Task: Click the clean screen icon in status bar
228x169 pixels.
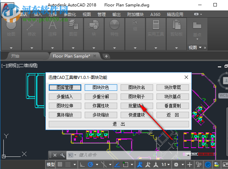Action: (225, 165)
